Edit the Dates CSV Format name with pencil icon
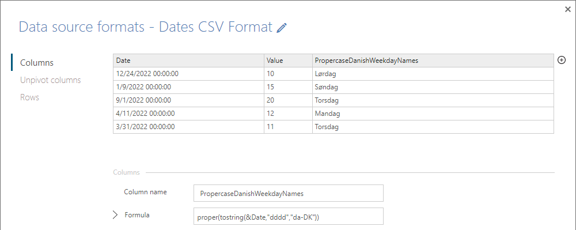The image size is (576, 230). click(282, 28)
